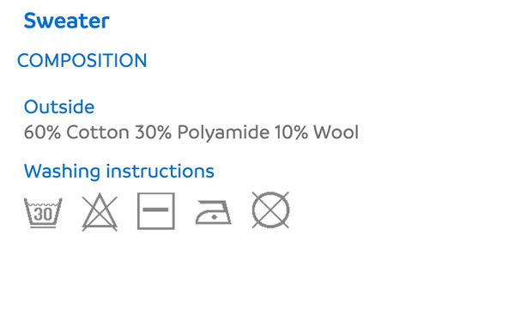Click the word instructions in blue heading

160,171
